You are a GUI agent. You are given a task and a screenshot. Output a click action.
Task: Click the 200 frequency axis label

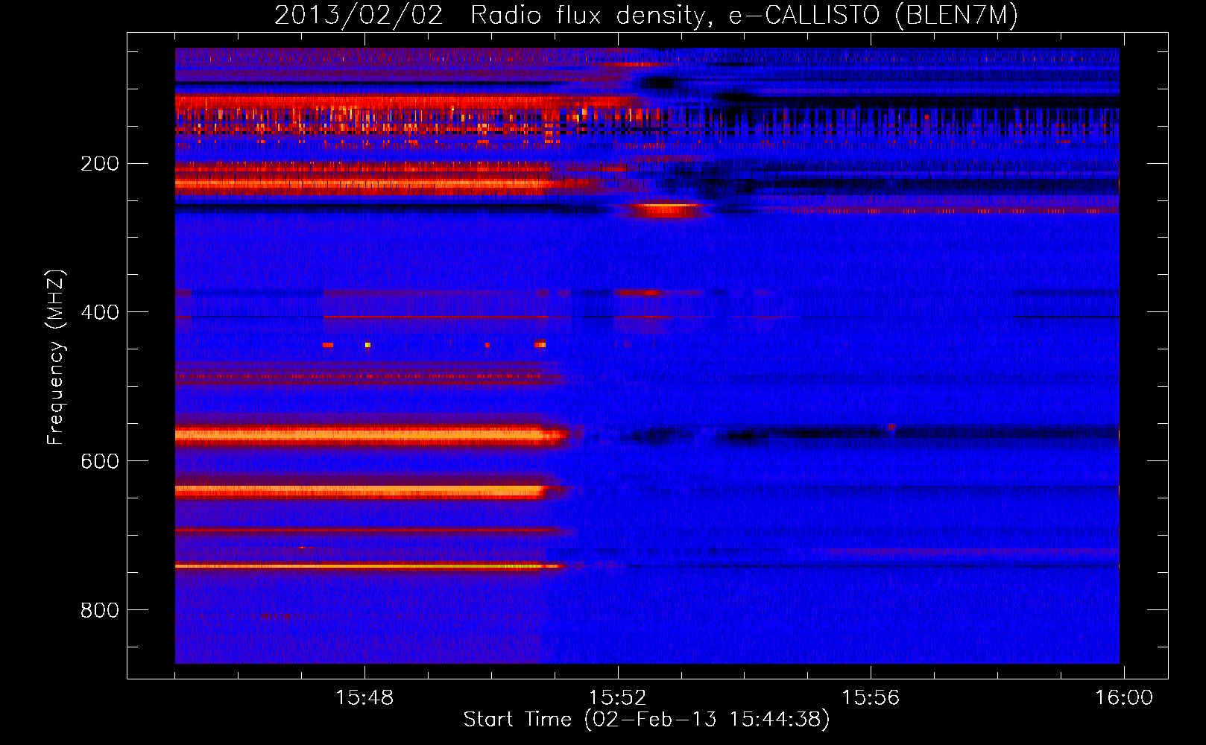pos(100,164)
